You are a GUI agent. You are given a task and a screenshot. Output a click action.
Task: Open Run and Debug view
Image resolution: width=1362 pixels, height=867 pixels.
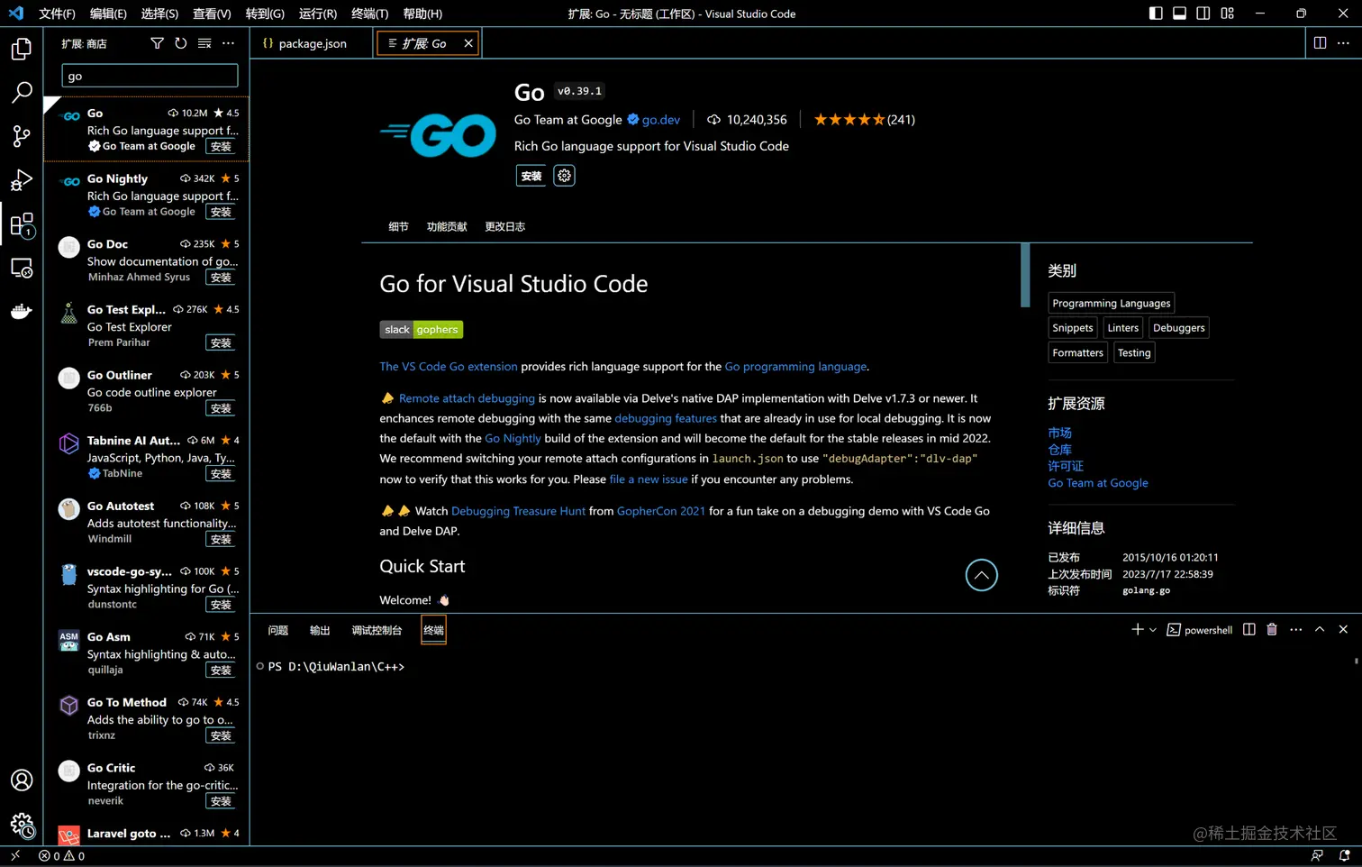(22, 180)
